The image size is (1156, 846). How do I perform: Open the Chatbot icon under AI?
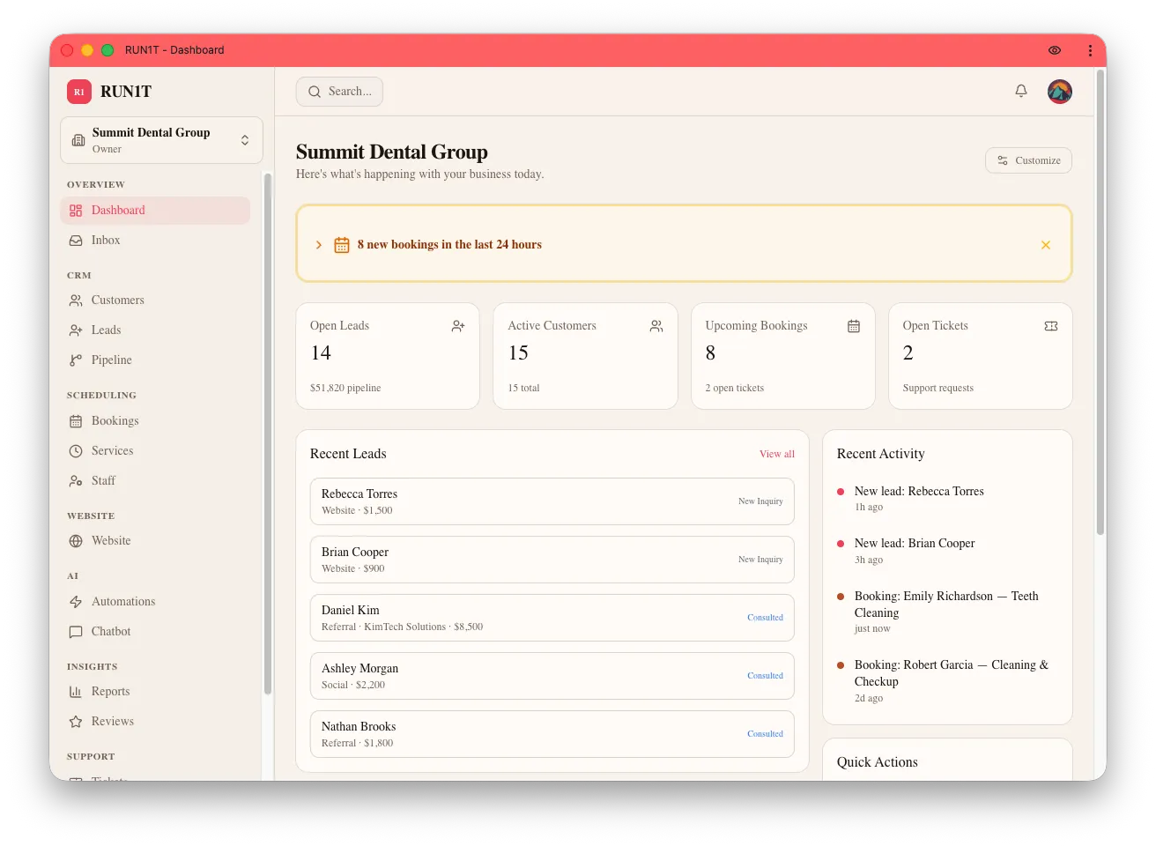pos(75,631)
